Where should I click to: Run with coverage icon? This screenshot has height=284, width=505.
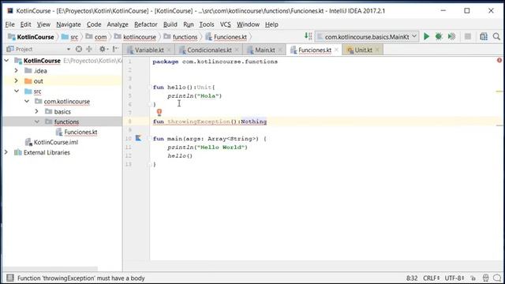451,37
